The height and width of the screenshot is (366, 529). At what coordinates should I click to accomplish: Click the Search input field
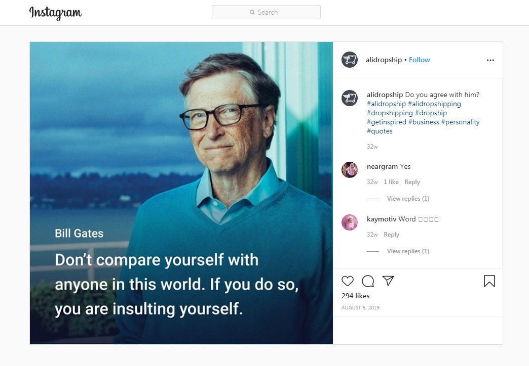[266, 12]
